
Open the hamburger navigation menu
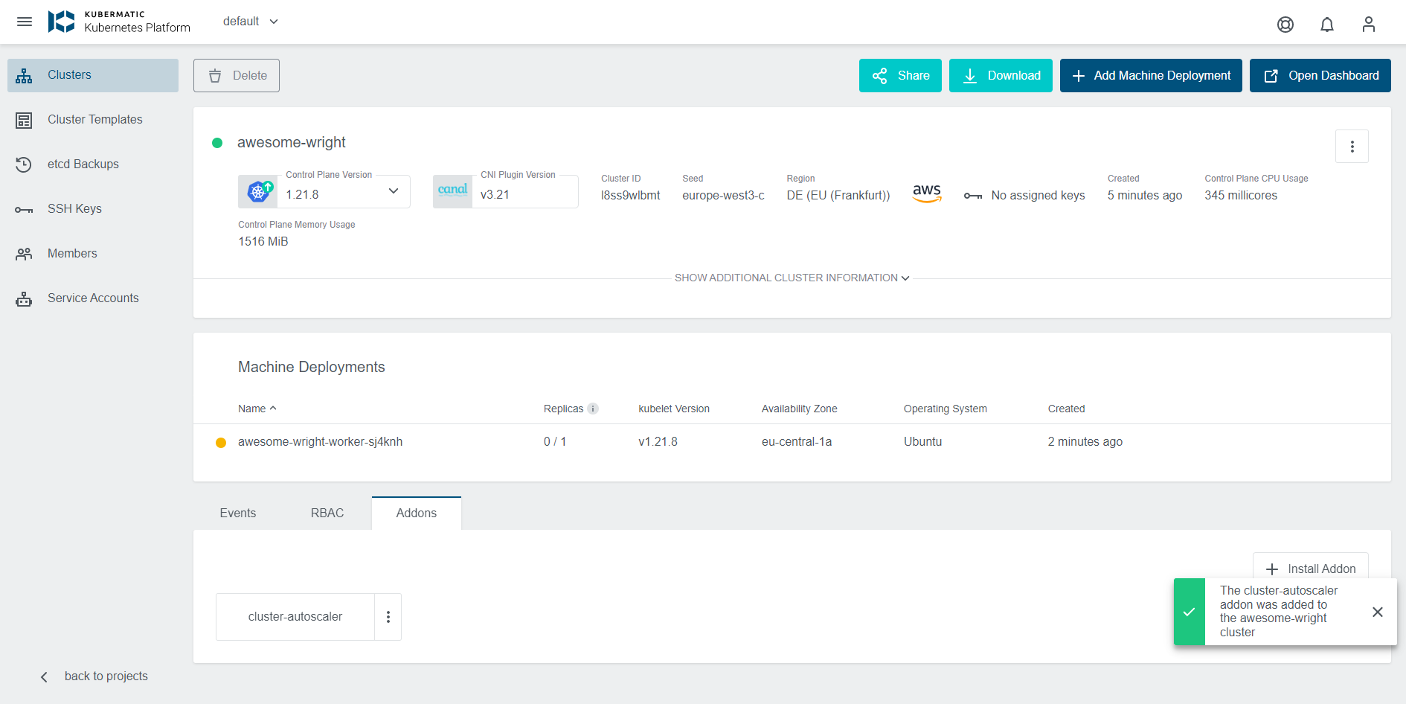[25, 22]
